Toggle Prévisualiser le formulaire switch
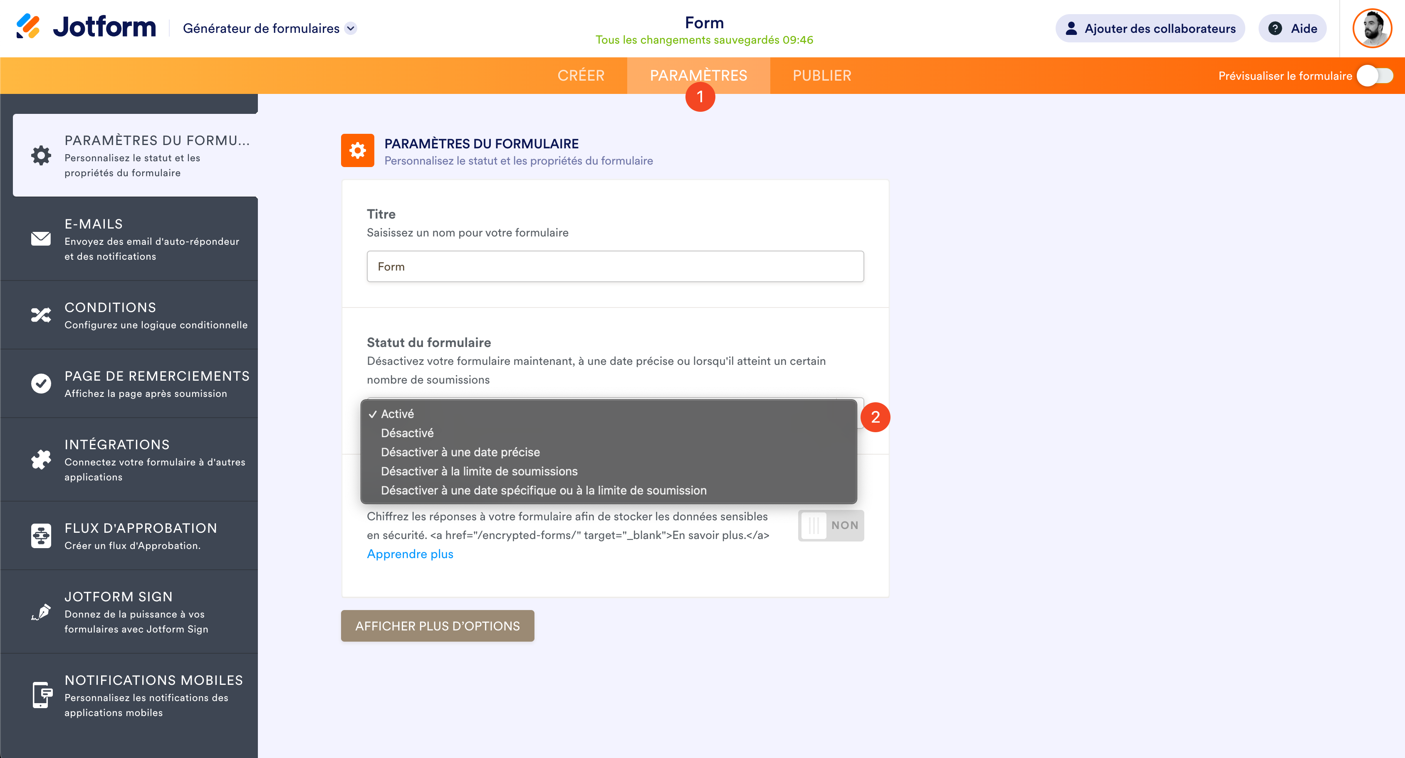Image resolution: width=1405 pixels, height=758 pixels. tap(1375, 76)
